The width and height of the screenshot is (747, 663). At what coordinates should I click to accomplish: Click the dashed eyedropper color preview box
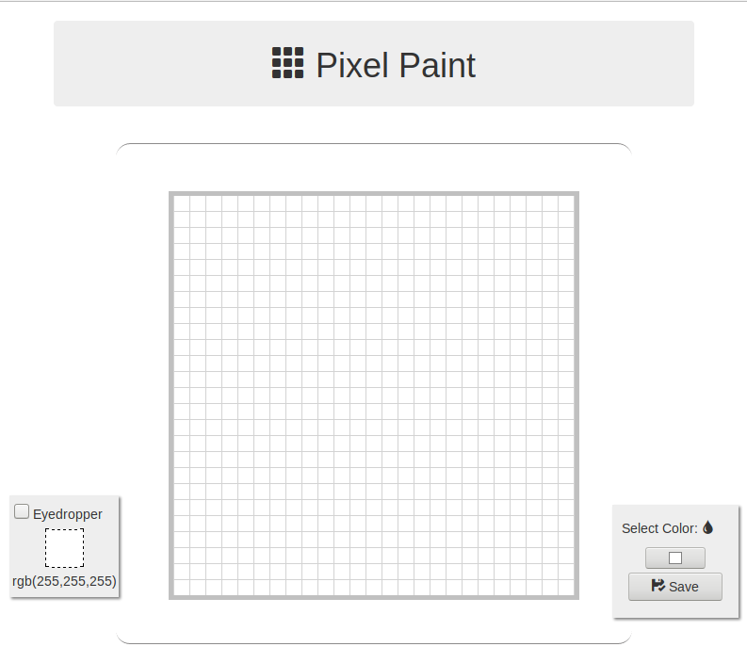64,548
